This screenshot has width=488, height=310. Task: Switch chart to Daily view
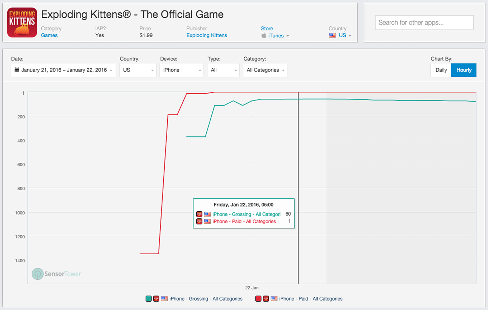441,70
